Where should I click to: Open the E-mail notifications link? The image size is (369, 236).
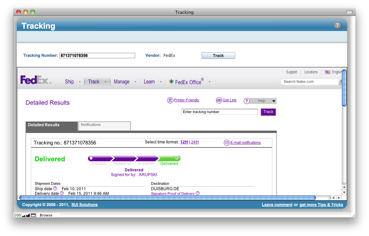[245, 142]
